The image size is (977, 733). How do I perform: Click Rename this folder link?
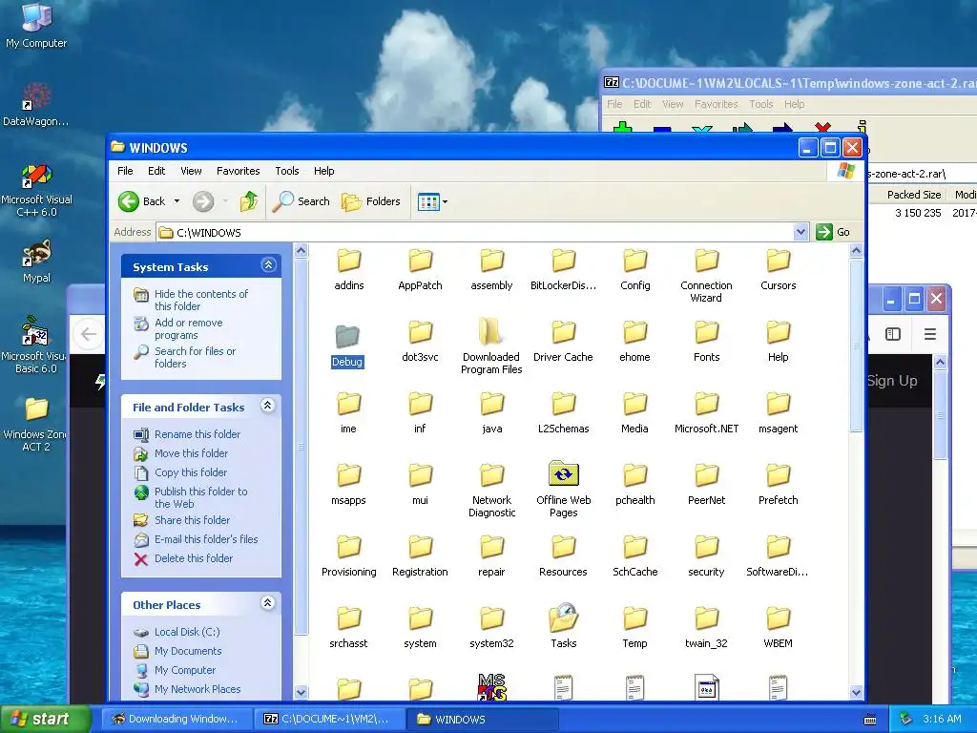point(197,434)
